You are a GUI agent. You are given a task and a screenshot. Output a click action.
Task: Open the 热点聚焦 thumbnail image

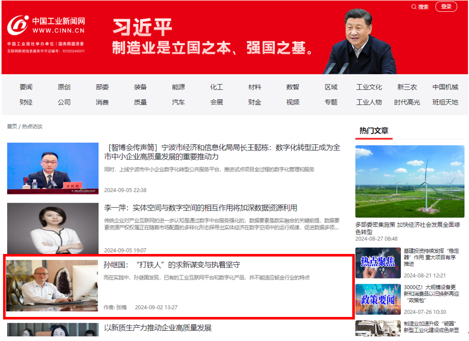coord(378,263)
